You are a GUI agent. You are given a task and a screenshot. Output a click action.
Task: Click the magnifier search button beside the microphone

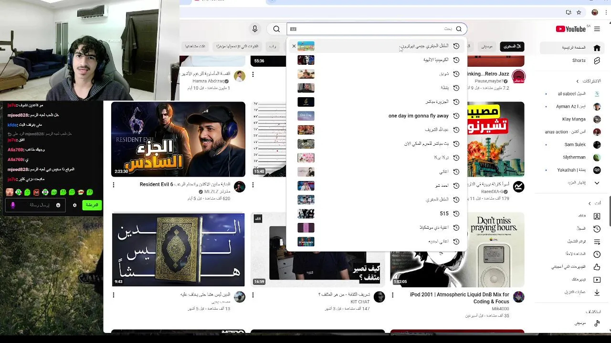[276, 29]
